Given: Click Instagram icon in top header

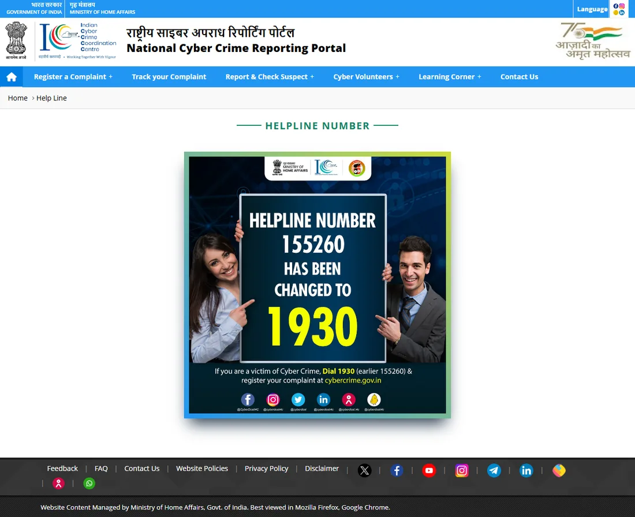Looking at the screenshot, I should 622,6.
